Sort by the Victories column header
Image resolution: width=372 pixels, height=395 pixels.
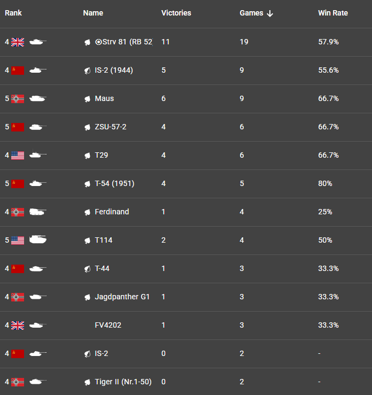176,13
